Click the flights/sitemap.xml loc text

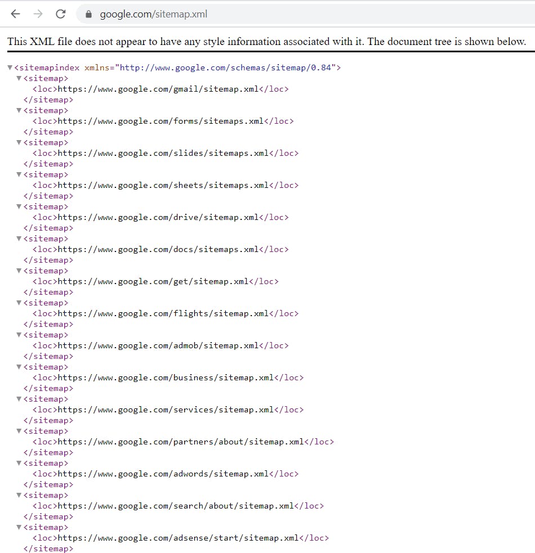[163, 313]
